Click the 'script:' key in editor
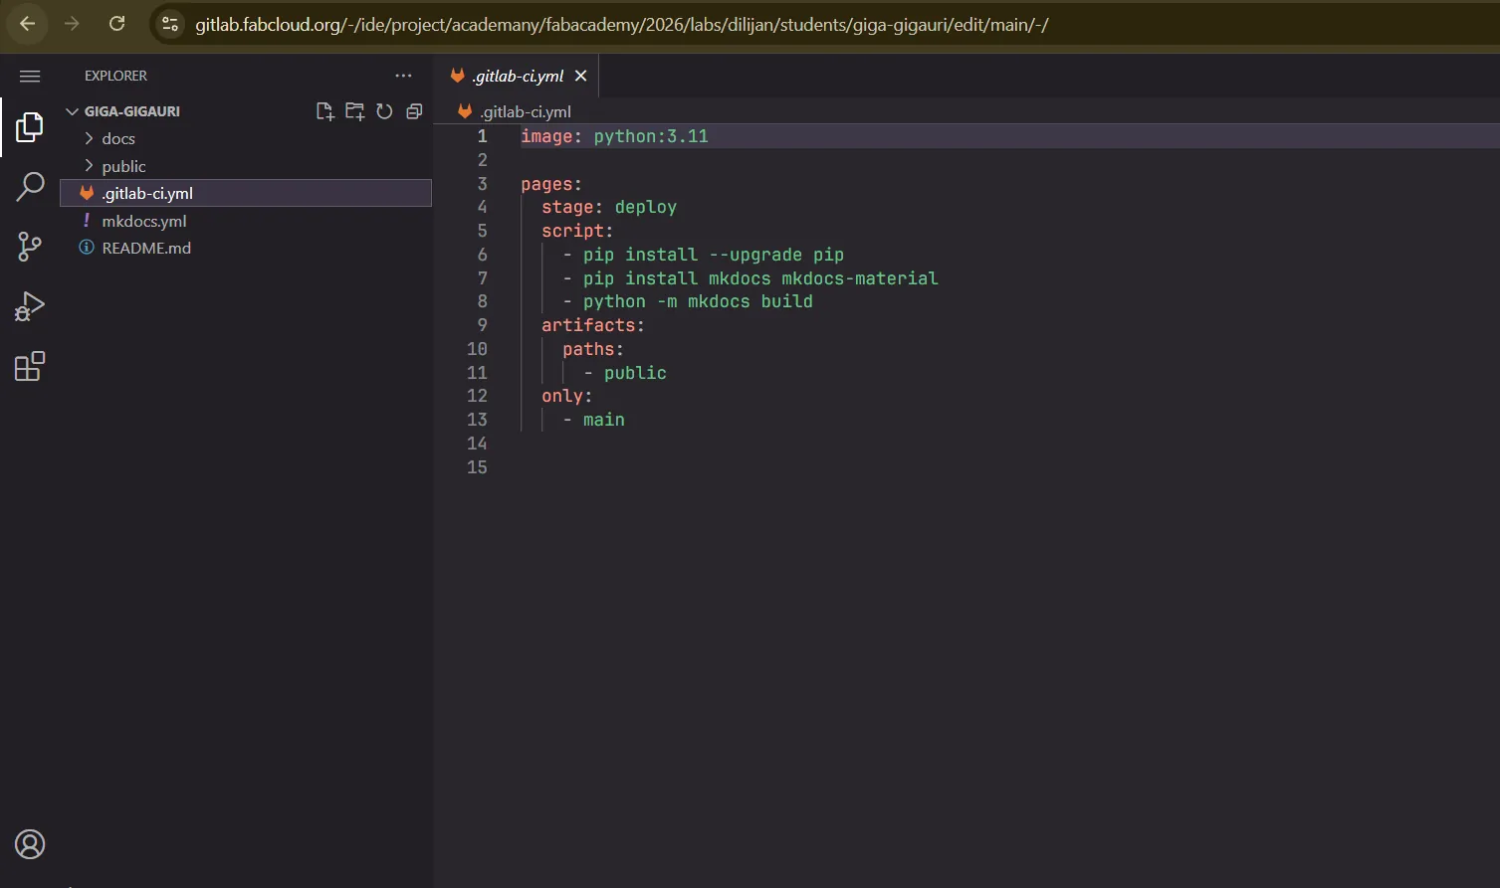This screenshot has height=888, width=1500. pos(577,231)
